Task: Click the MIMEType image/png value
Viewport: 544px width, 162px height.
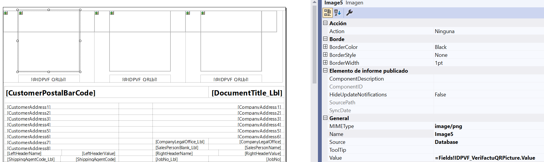Action: pyautogui.click(x=448, y=126)
